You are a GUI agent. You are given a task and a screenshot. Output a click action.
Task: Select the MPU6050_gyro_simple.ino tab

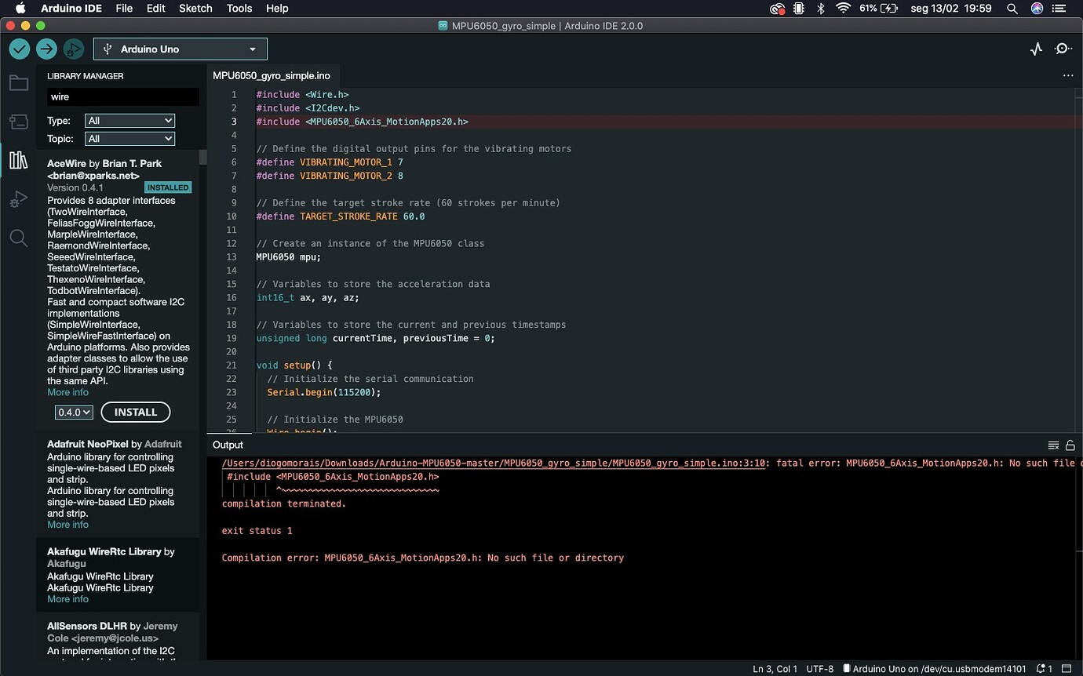coord(272,76)
